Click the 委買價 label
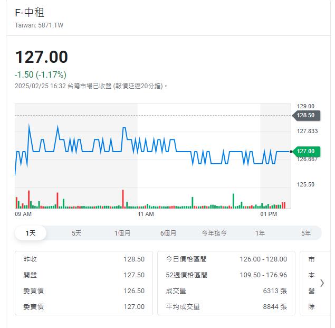Viewport: 335px width, 328px height. pyautogui.click(x=34, y=291)
